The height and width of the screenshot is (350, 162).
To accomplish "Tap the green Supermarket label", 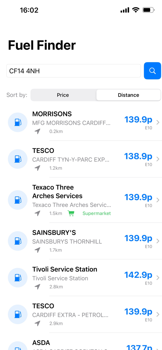I will (97, 213).
